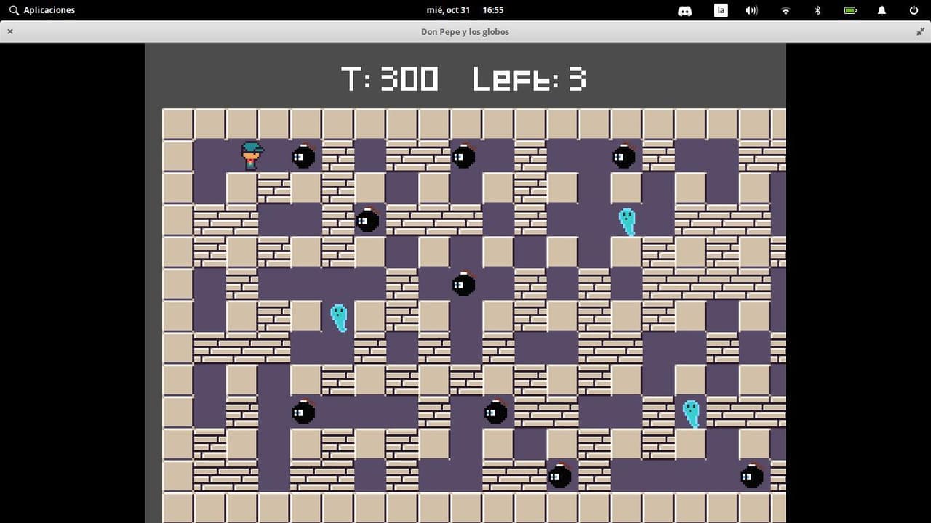This screenshot has width=931, height=523.
Task: Open the power session menu
Action: [x=914, y=10]
